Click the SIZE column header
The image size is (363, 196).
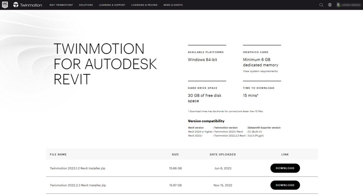click(175, 154)
